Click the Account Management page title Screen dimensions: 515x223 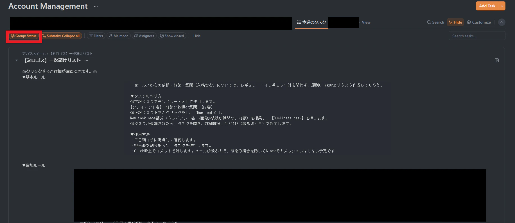pos(48,6)
